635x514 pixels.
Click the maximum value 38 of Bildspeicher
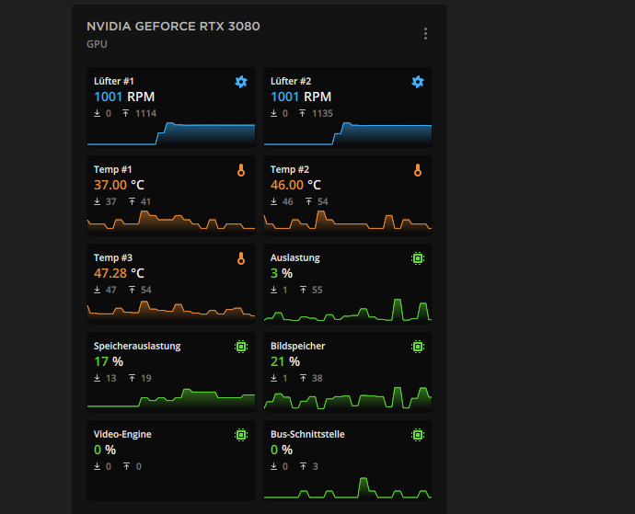[x=317, y=378]
